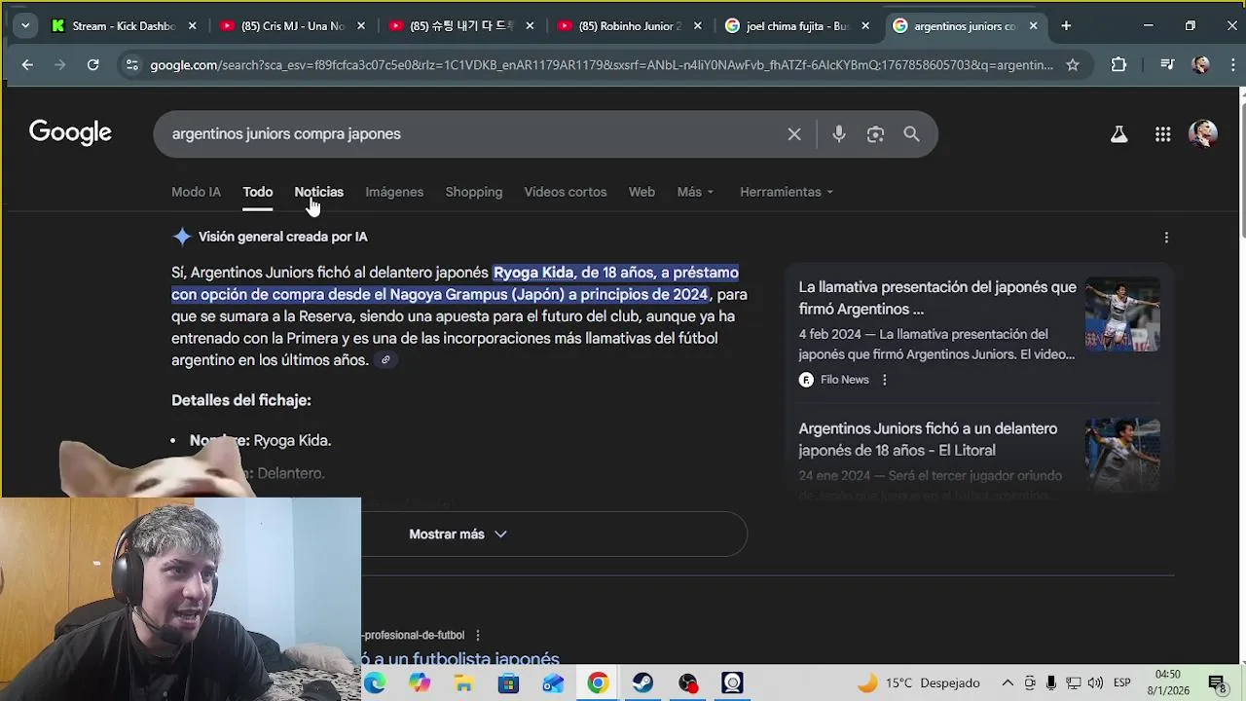1246x701 pixels.
Task: Switch to the Stream - Kick Dashboard tab
Action: click(123, 26)
